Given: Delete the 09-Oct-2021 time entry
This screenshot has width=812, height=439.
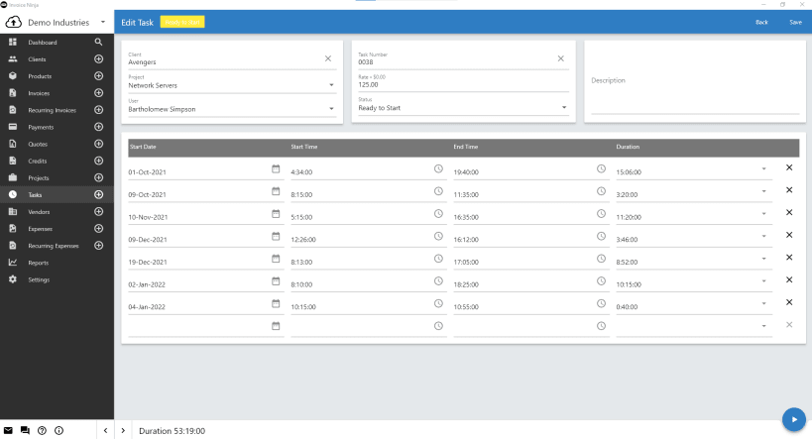Looking at the screenshot, I should 789,190.
